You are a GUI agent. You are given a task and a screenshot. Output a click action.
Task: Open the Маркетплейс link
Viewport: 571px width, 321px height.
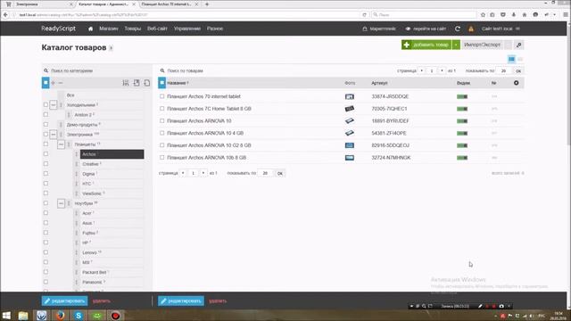coord(379,29)
